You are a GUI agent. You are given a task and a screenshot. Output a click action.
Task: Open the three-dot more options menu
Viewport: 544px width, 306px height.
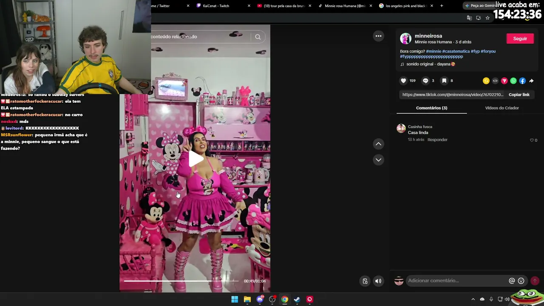(x=378, y=36)
